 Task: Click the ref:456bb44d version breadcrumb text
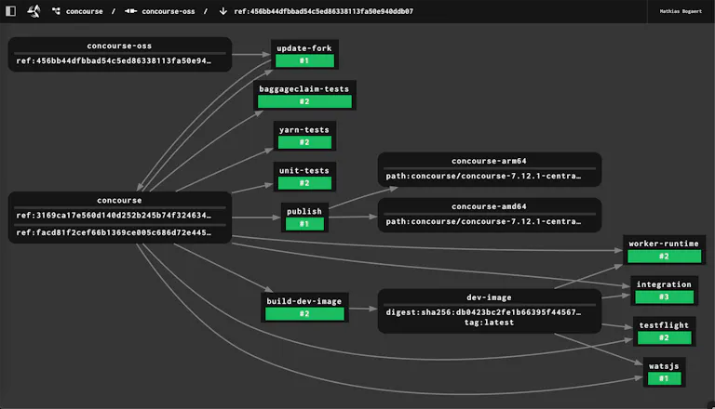324,11
